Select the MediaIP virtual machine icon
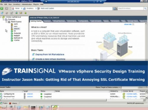This screenshot has width=148, height=110. [12, 36]
